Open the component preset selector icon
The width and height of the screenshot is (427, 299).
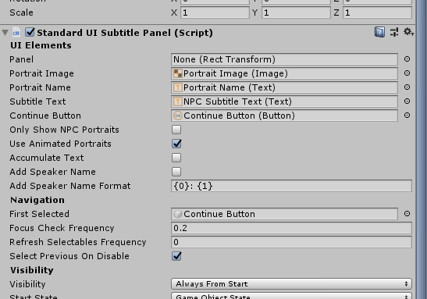click(x=394, y=32)
